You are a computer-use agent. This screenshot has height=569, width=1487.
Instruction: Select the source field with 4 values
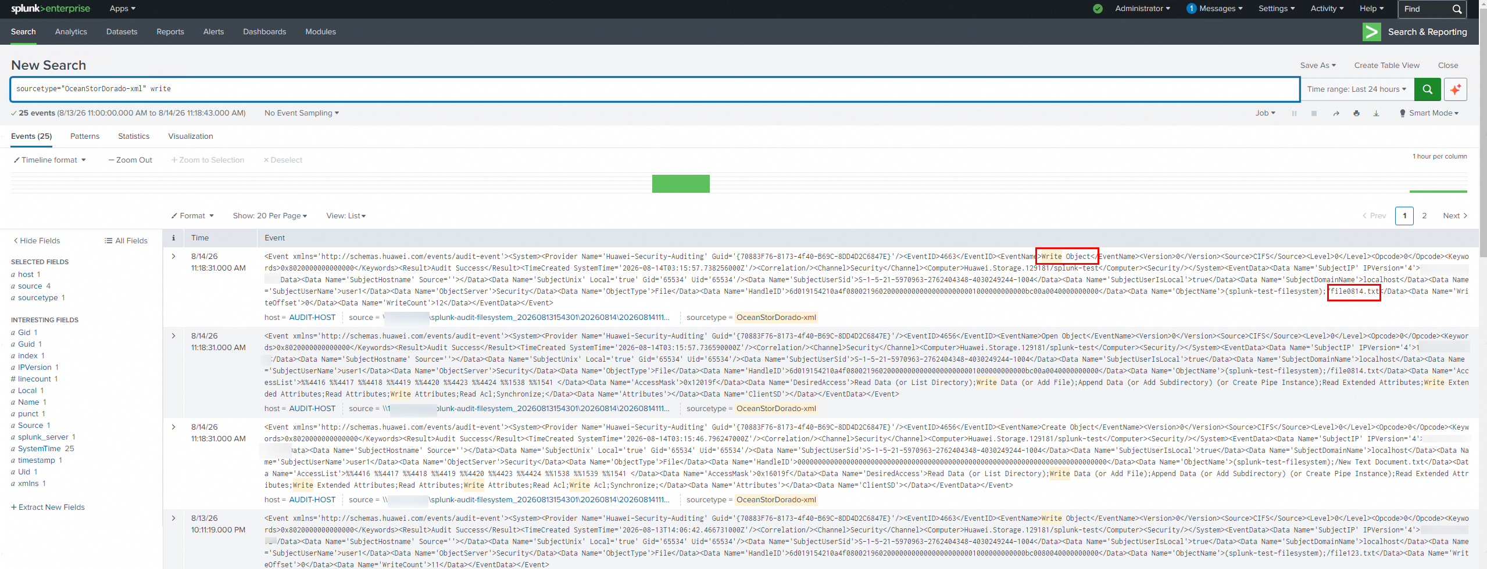coord(30,286)
